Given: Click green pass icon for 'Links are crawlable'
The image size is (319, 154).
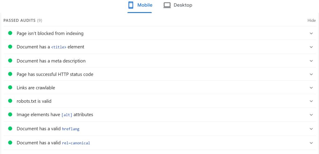Looking at the screenshot, I should (10, 88).
